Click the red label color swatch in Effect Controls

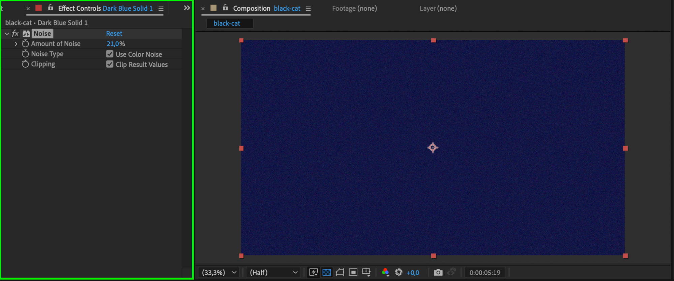click(39, 8)
